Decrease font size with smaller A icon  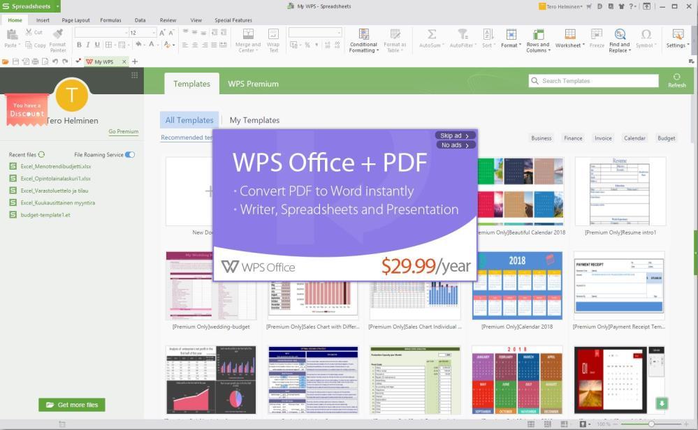[x=171, y=33]
